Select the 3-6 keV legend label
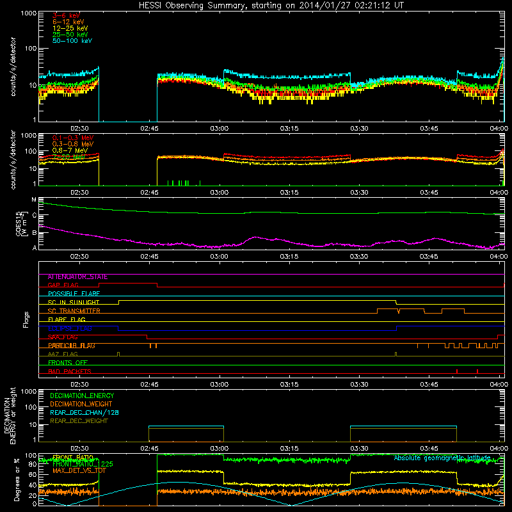Screen dimensions: 512x512 pos(66,15)
